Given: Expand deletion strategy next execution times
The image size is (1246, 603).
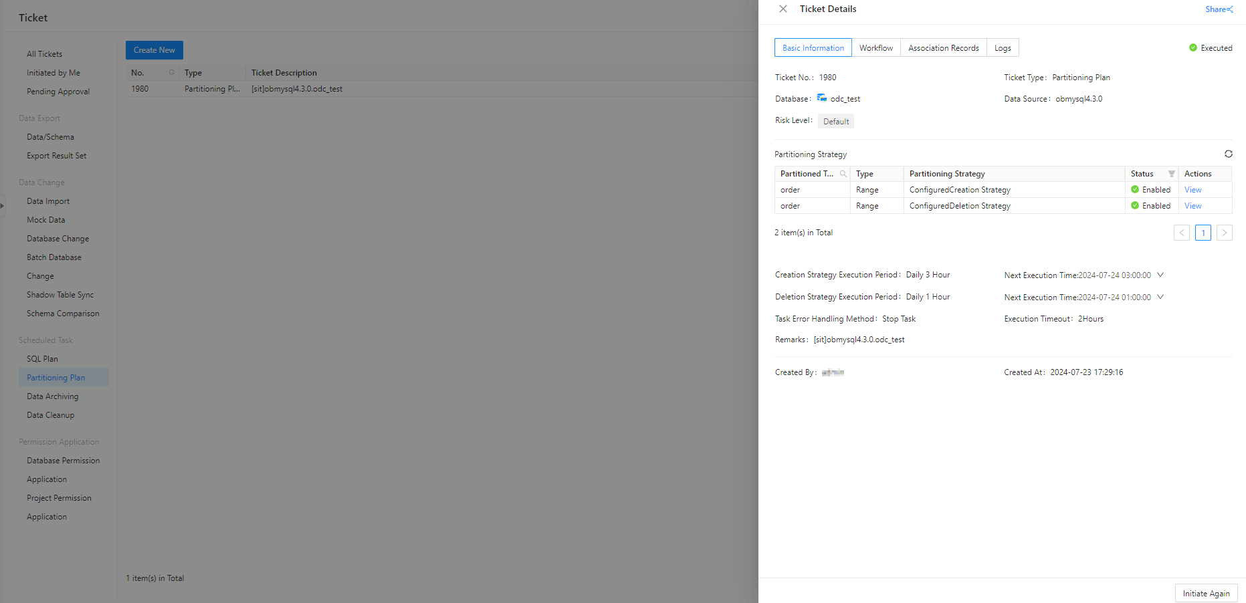Looking at the screenshot, I should click(1160, 297).
